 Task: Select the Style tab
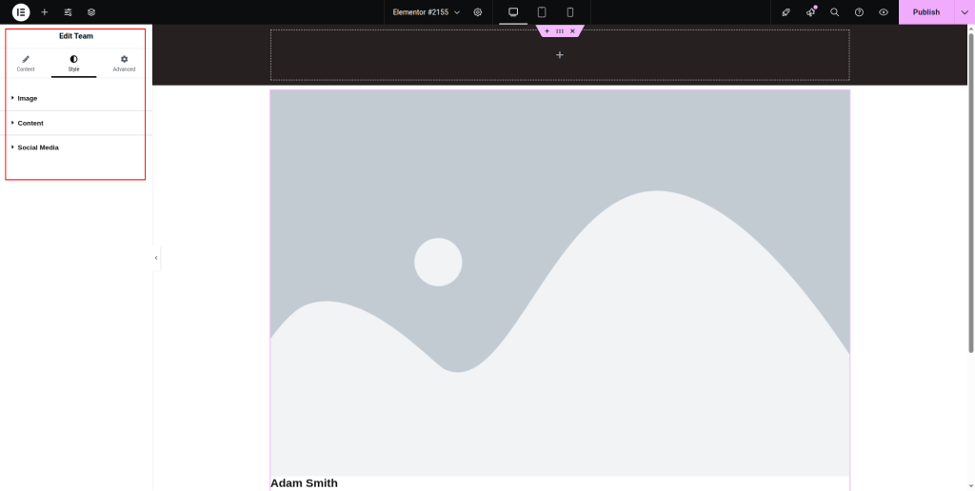pos(74,64)
